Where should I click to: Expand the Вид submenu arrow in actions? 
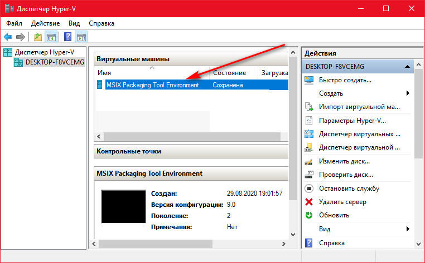(x=408, y=229)
